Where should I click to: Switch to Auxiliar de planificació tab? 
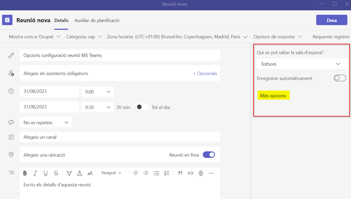(x=97, y=20)
